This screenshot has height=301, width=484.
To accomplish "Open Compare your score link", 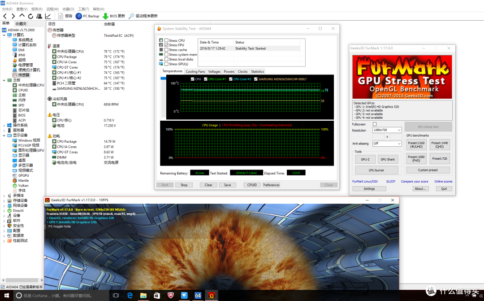I will click(414, 181).
